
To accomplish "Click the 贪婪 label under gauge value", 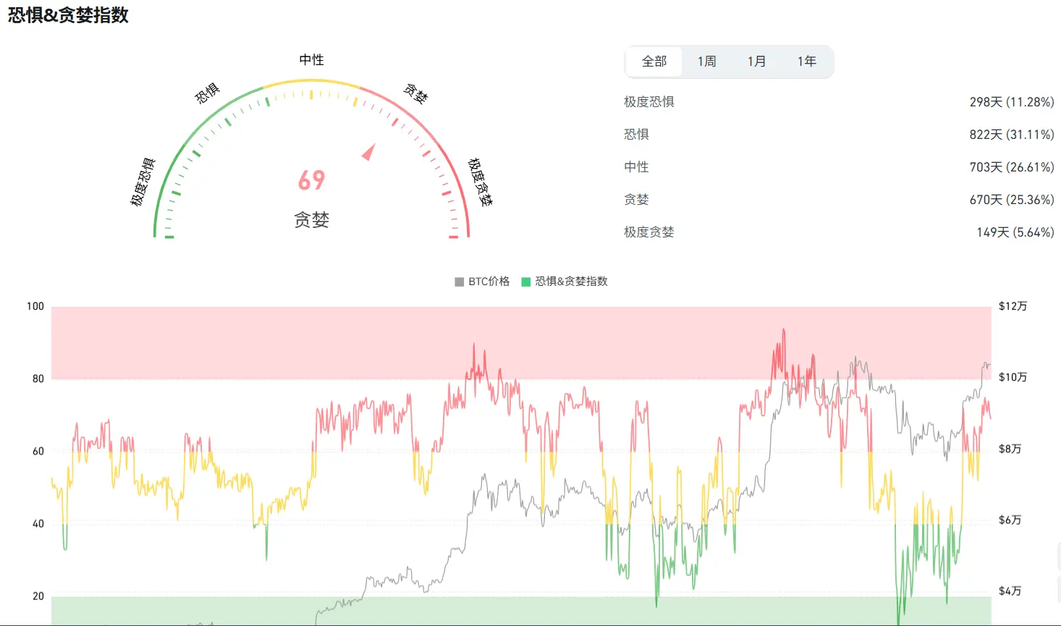I will coord(312,220).
